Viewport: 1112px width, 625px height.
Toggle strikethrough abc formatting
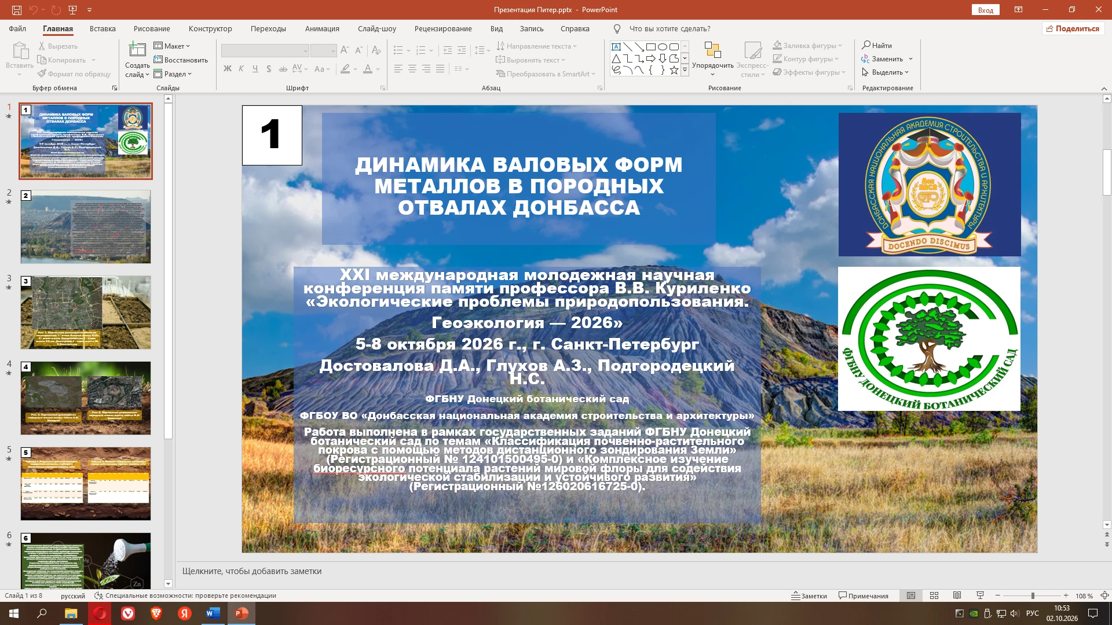(x=283, y=69)
